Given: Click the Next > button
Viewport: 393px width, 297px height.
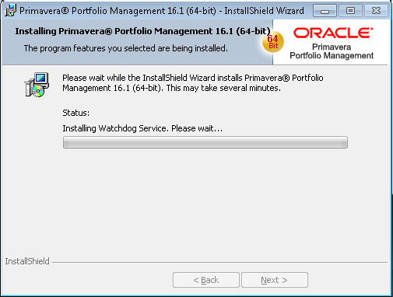Looking at the screenshot, I should click(275, 280).
